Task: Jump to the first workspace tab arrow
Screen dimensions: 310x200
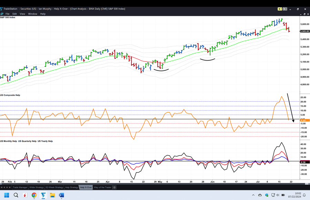Action: click(x=2, y=187)
